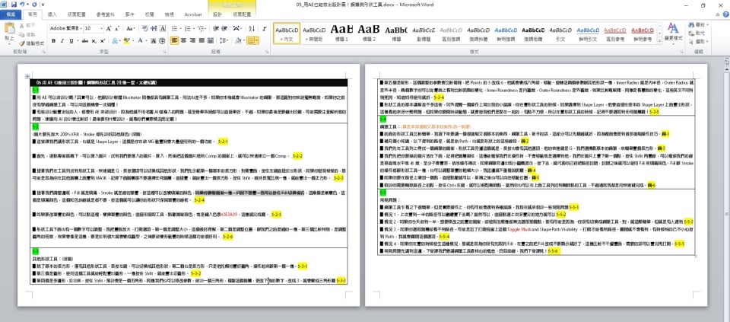Viewport: 730px width, 322px height.
Task: Toggle Align Left paragraph button
Action: point(174,40)
